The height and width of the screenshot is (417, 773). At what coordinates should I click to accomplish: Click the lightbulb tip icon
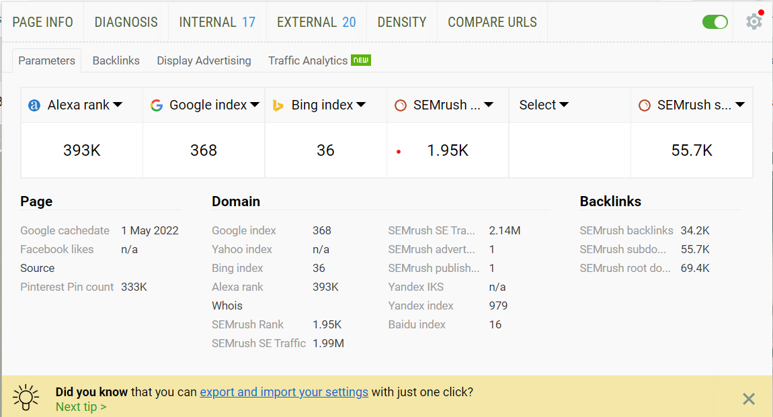pos(26,398)
